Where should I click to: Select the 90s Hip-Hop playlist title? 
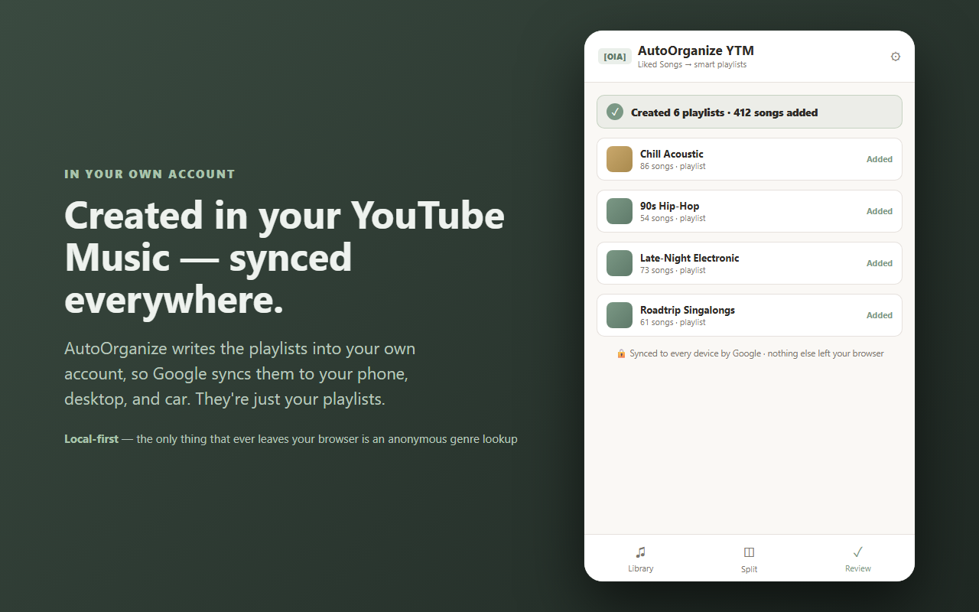point(670,206)
